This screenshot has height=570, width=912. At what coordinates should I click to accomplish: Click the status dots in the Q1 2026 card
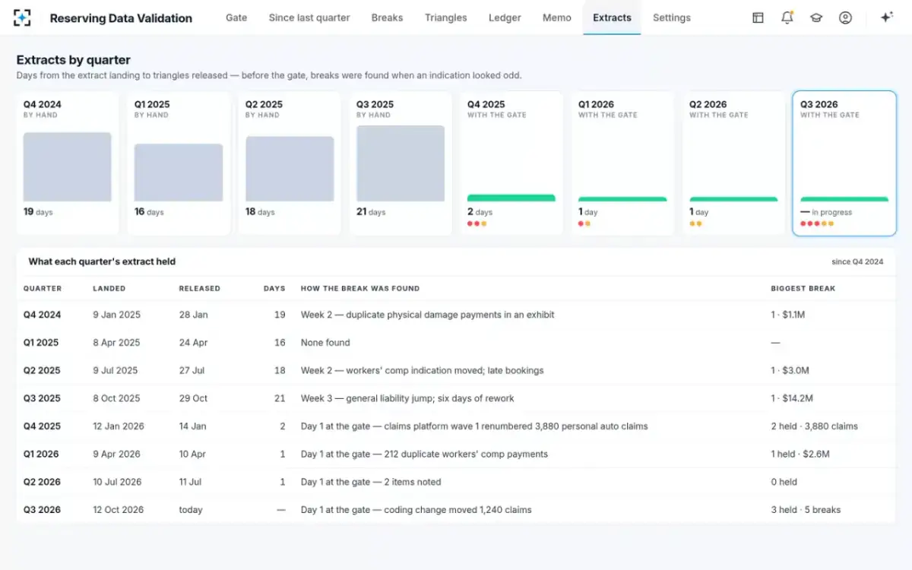point(584,223)
